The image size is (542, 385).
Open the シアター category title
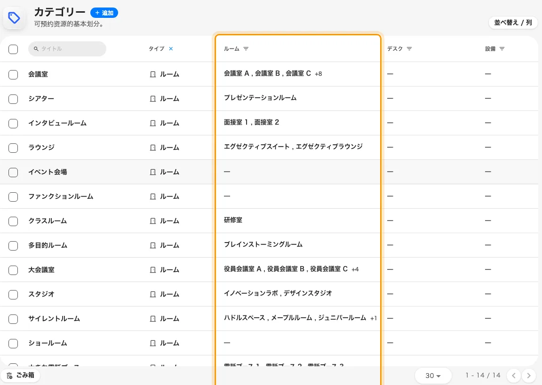click(41, 99)
